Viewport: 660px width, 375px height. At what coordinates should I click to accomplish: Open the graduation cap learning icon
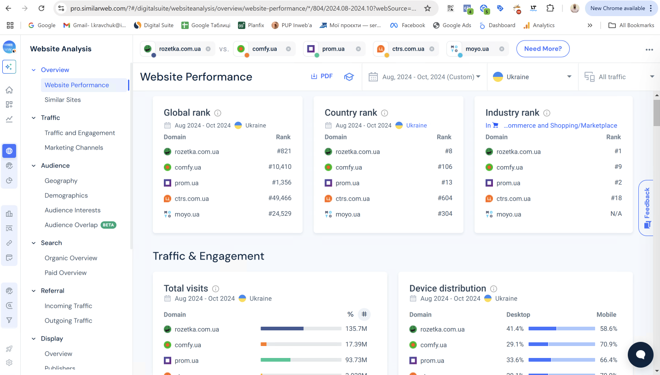[x=349, y=77]
